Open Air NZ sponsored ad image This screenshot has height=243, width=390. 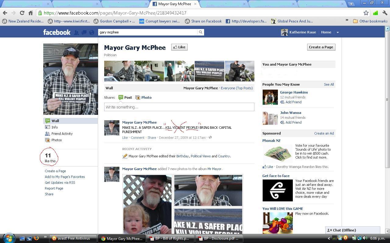pos(278,190)
